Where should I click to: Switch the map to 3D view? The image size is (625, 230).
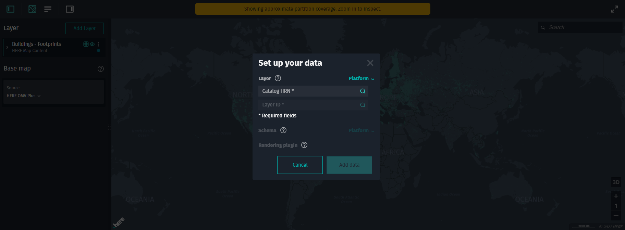coord(616,182)
